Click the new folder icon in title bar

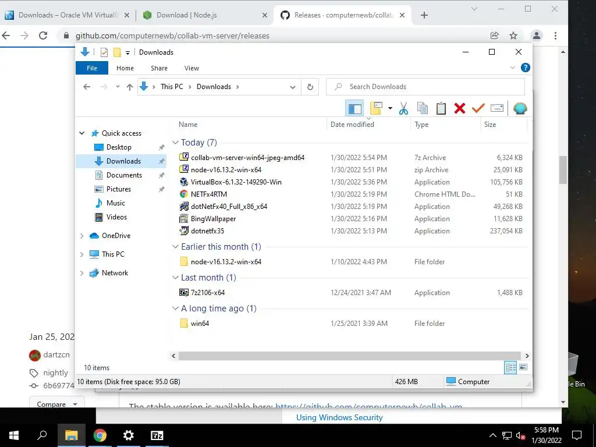point(117,52)
